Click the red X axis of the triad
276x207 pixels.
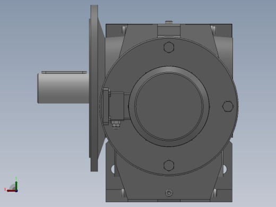(x=11, y=191)
